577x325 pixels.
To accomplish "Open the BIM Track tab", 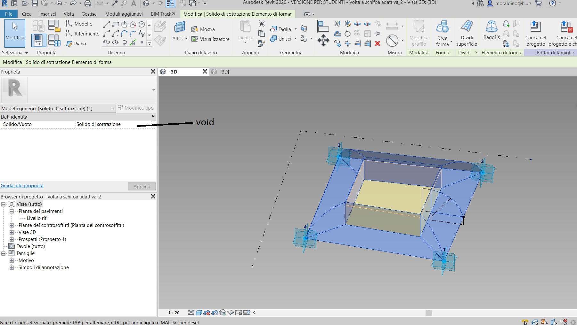I will (x=163, y=14).
